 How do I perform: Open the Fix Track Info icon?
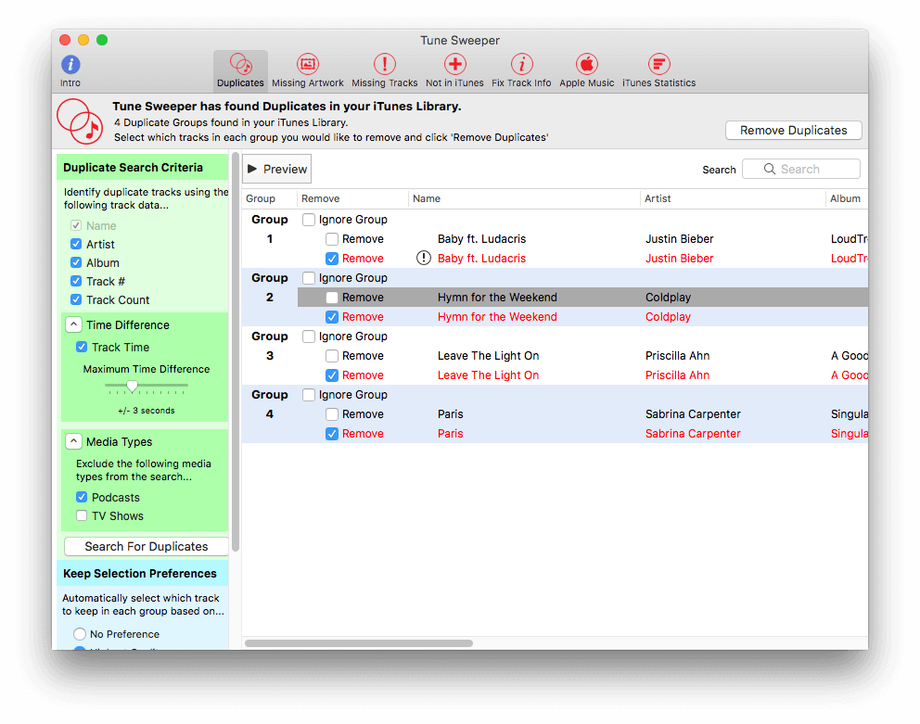521,63
